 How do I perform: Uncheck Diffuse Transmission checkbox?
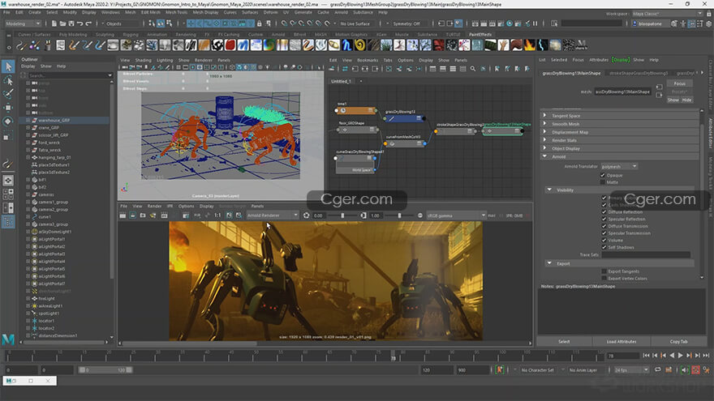point(604,226)
